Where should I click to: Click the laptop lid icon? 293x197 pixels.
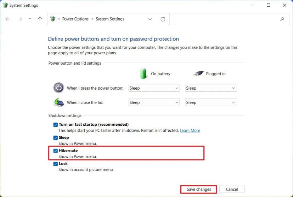(59, 102)
